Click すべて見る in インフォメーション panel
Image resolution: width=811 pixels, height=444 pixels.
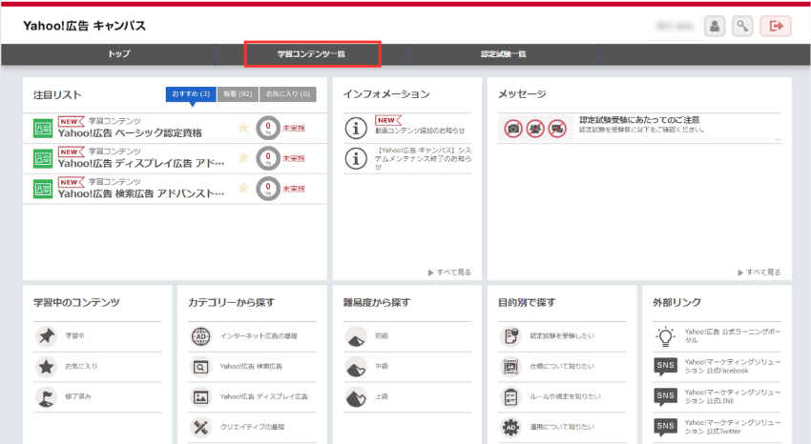pos(449,272)
